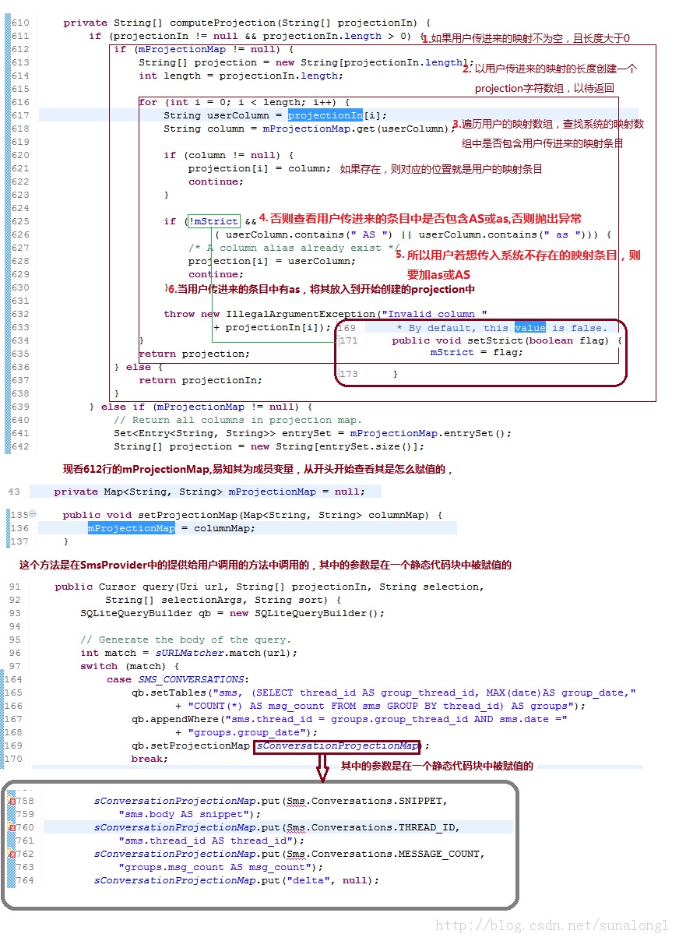This screenshot has height=941, width=679.
Task: Click the highlighted word 'value' in the inset comment
Action: click(x=530, y=328)
